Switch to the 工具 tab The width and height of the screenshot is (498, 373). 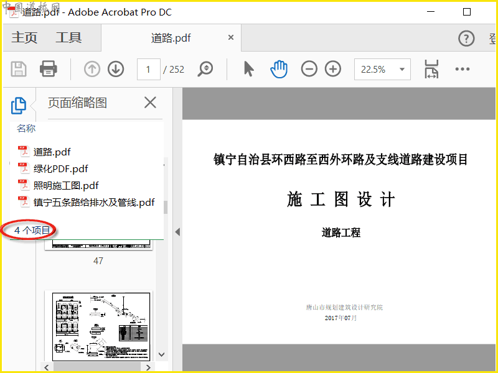68,38
